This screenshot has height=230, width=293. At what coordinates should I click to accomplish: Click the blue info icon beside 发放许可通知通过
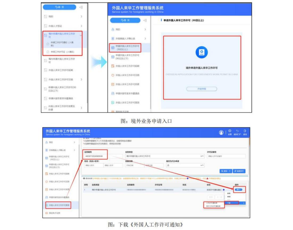(224, 190)
